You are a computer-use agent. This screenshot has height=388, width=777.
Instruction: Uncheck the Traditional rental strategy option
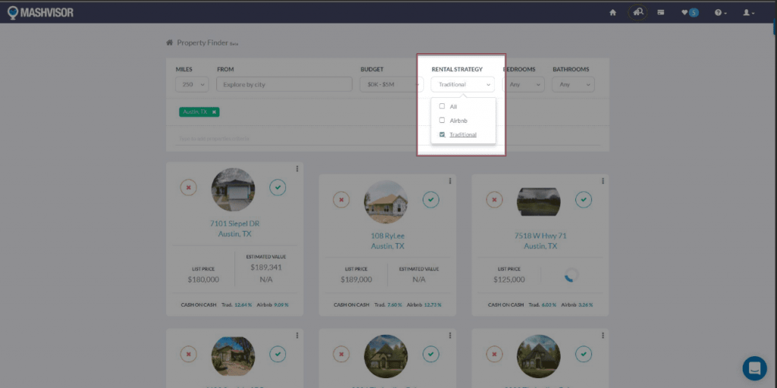[442, 134]
